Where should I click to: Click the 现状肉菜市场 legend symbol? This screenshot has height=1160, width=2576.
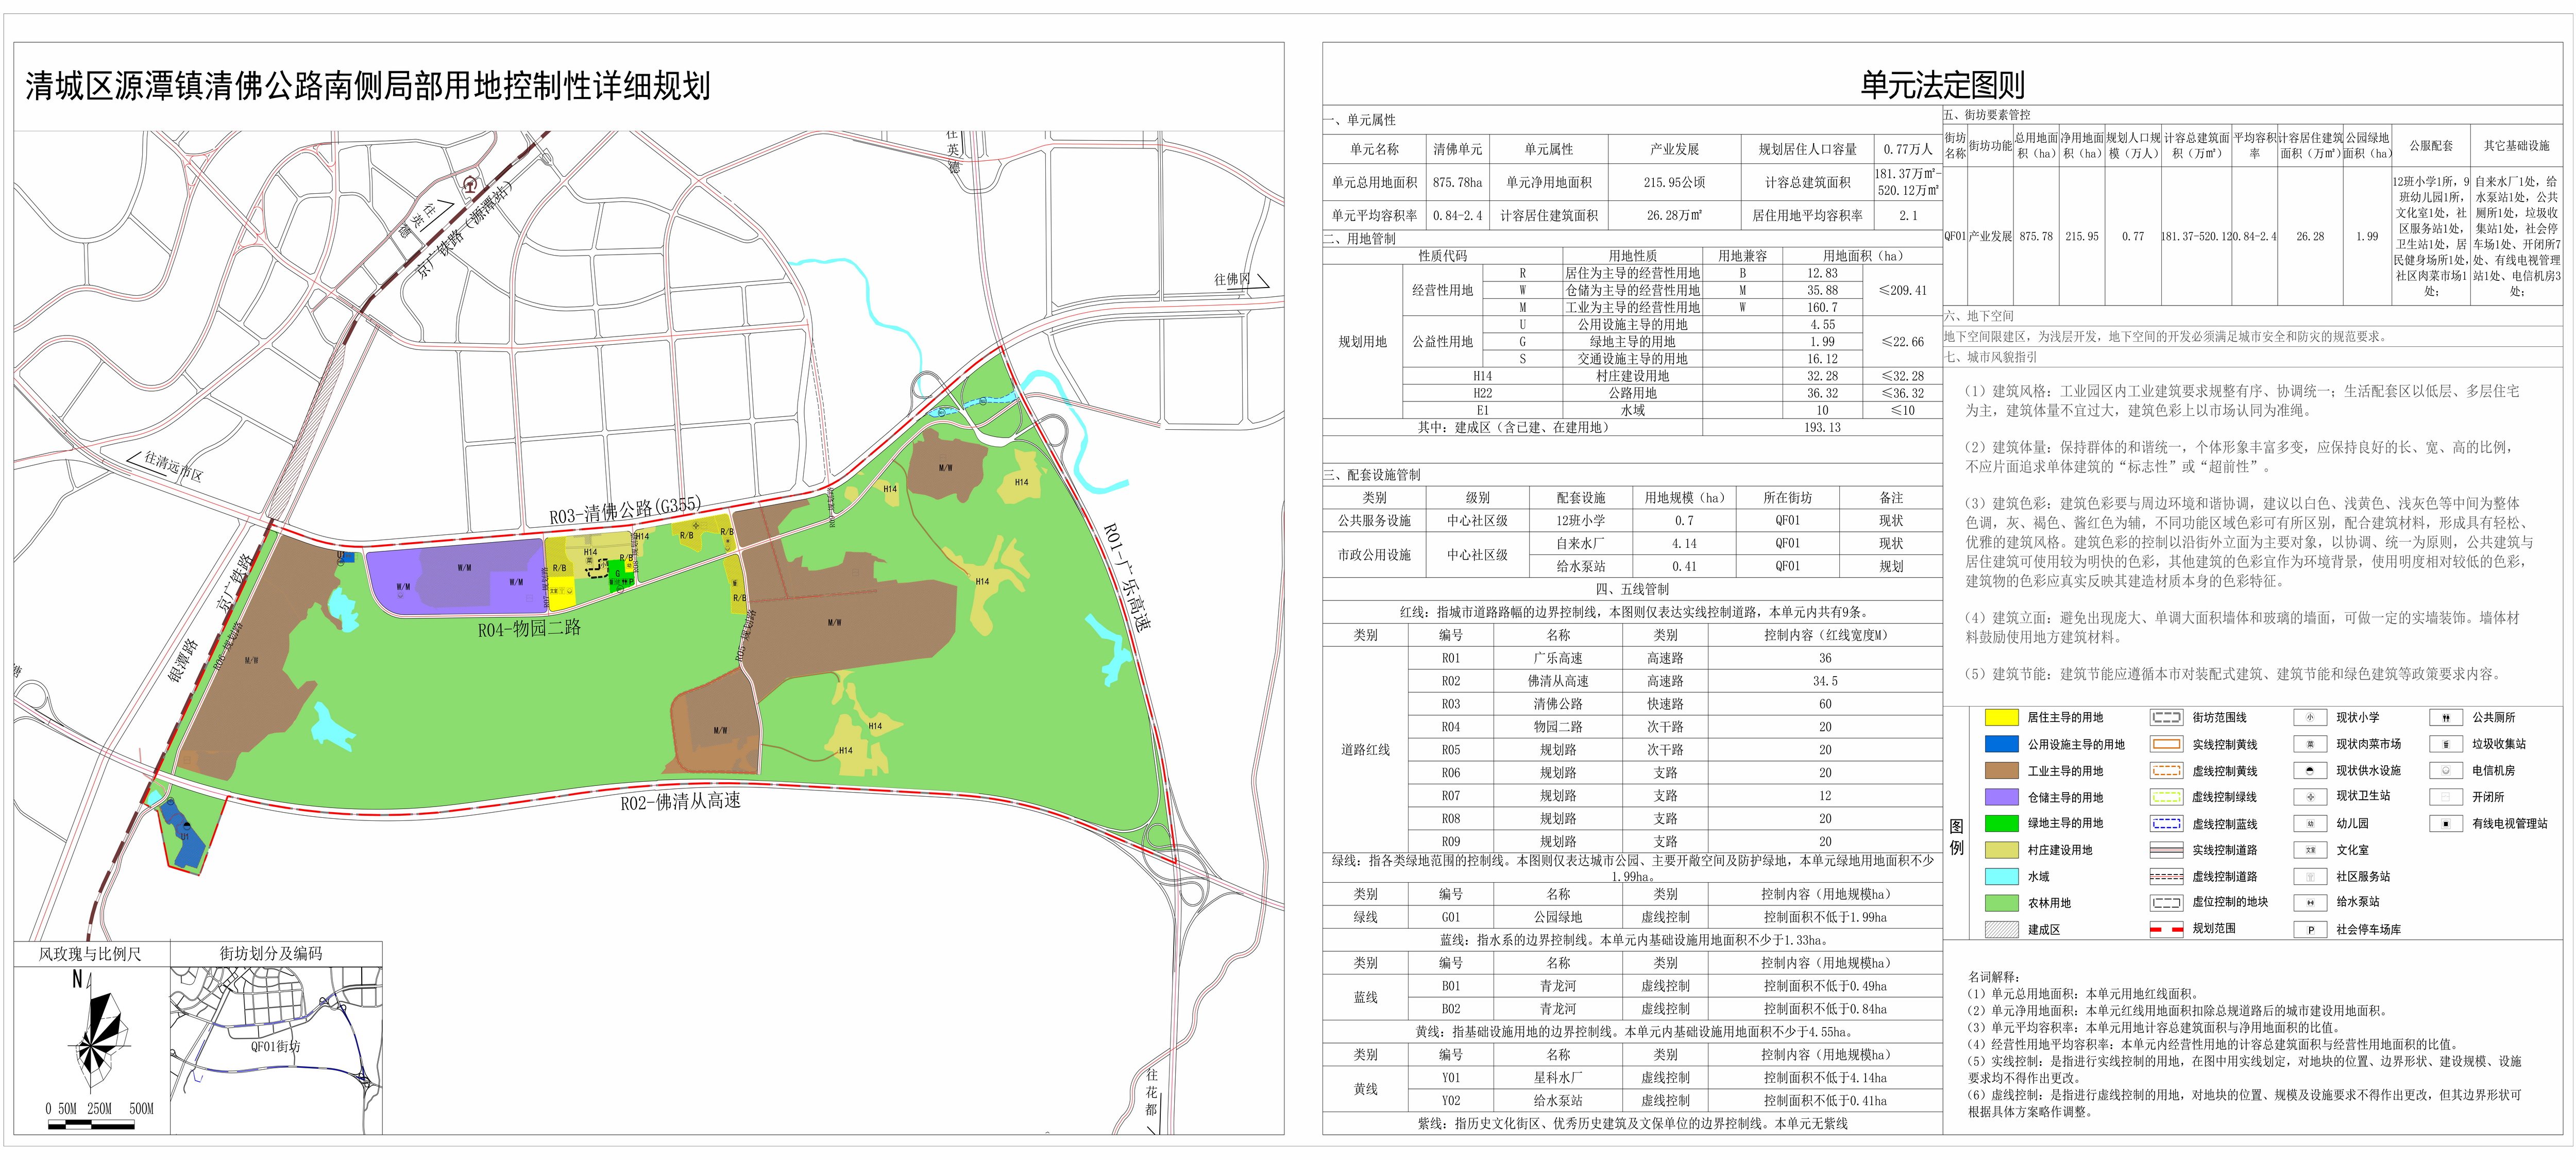pos(2310,744)
